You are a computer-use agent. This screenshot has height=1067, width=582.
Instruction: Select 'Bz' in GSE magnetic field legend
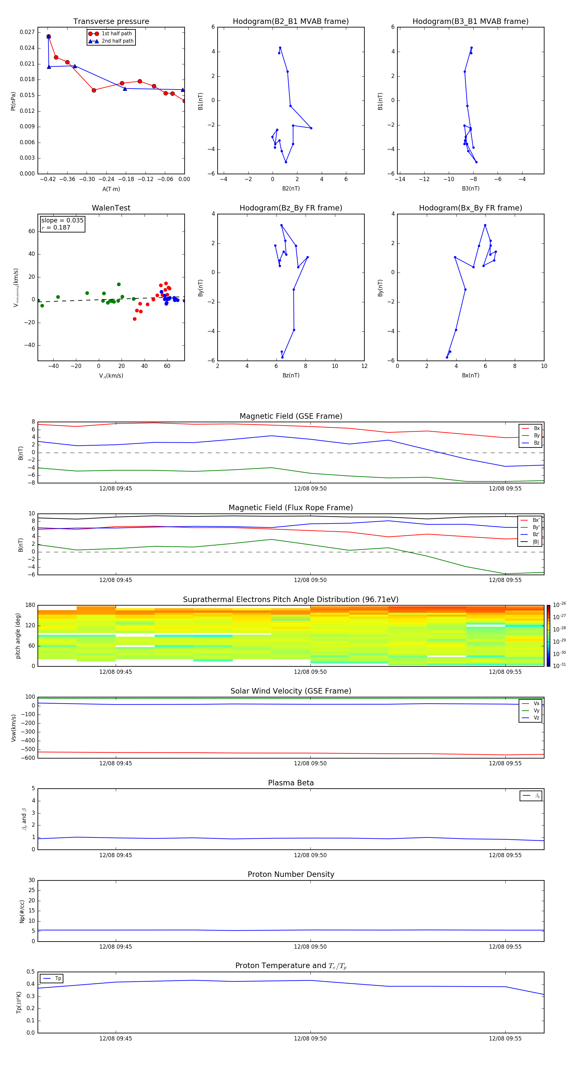pos(531,443)
